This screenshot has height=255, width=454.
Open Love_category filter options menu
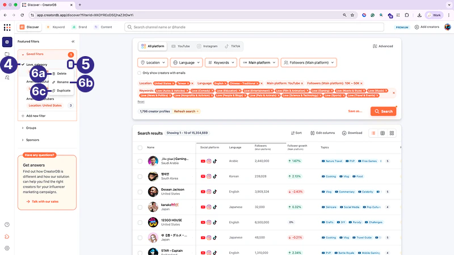[x=70, y=64]
